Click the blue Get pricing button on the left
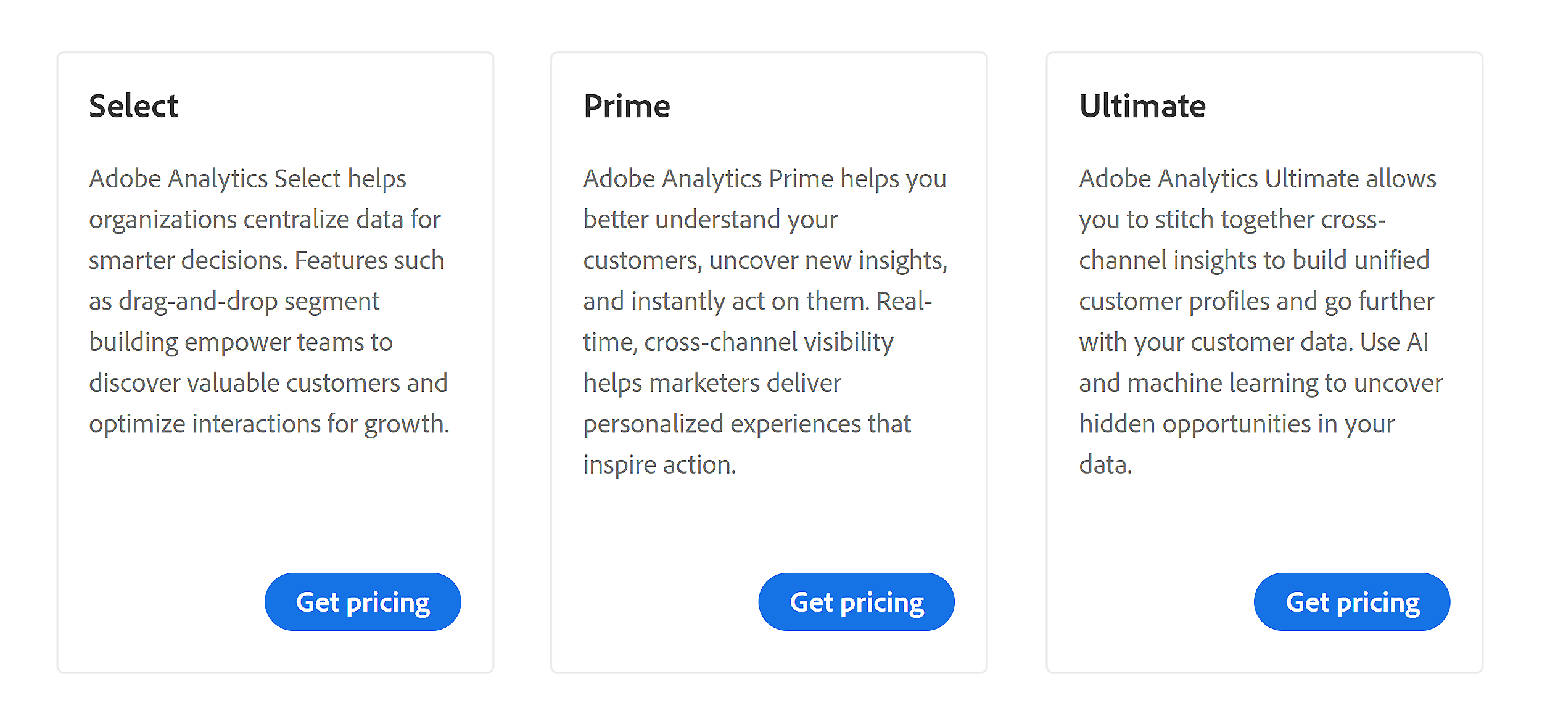 tap(363, 601)
